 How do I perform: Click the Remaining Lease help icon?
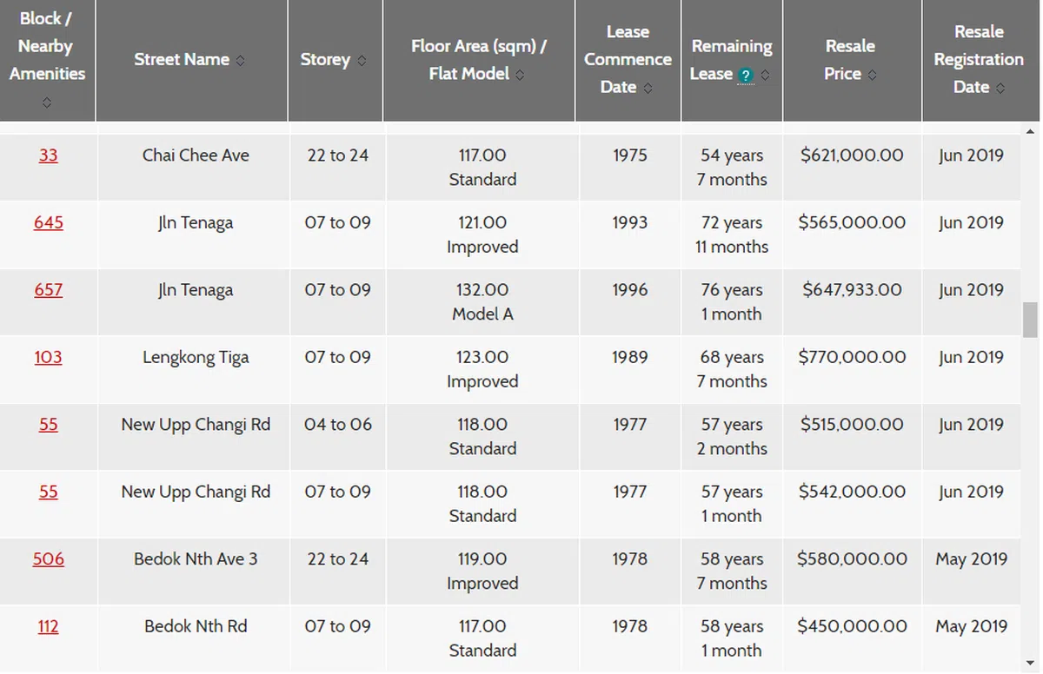(745, 76)
